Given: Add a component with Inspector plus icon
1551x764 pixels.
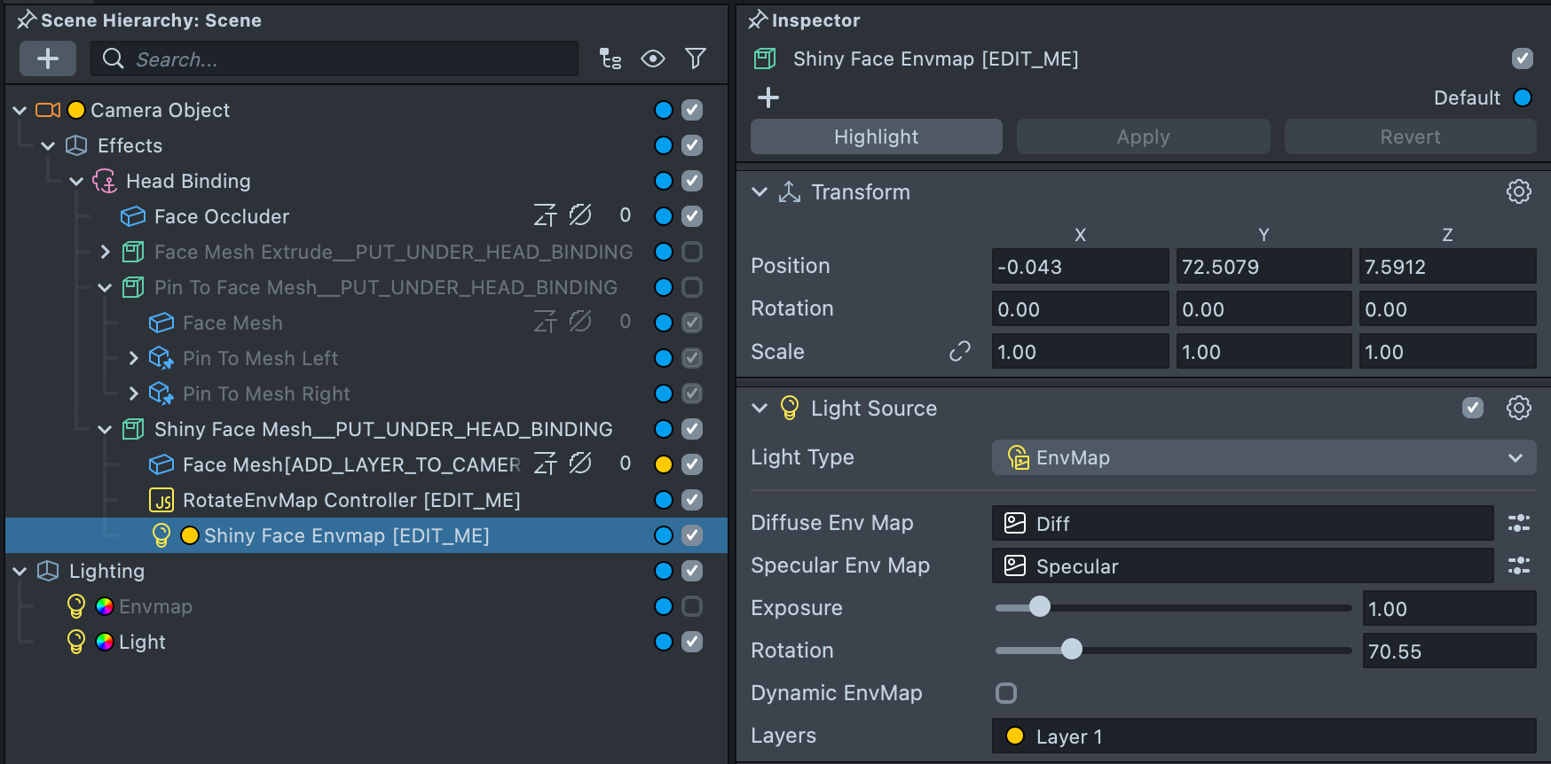Looking at the screenshot, I should click(768, 97).
